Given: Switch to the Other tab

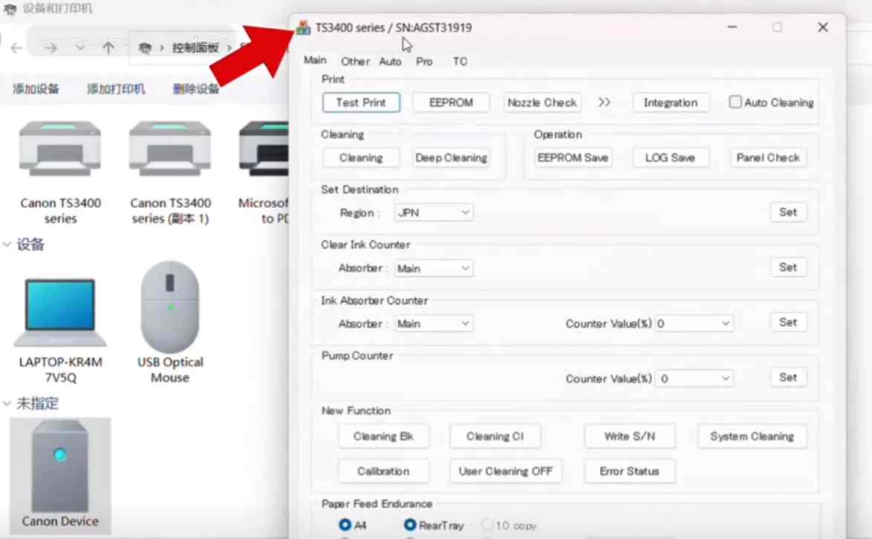Looking at the screenshot, I should pos(355,62).
